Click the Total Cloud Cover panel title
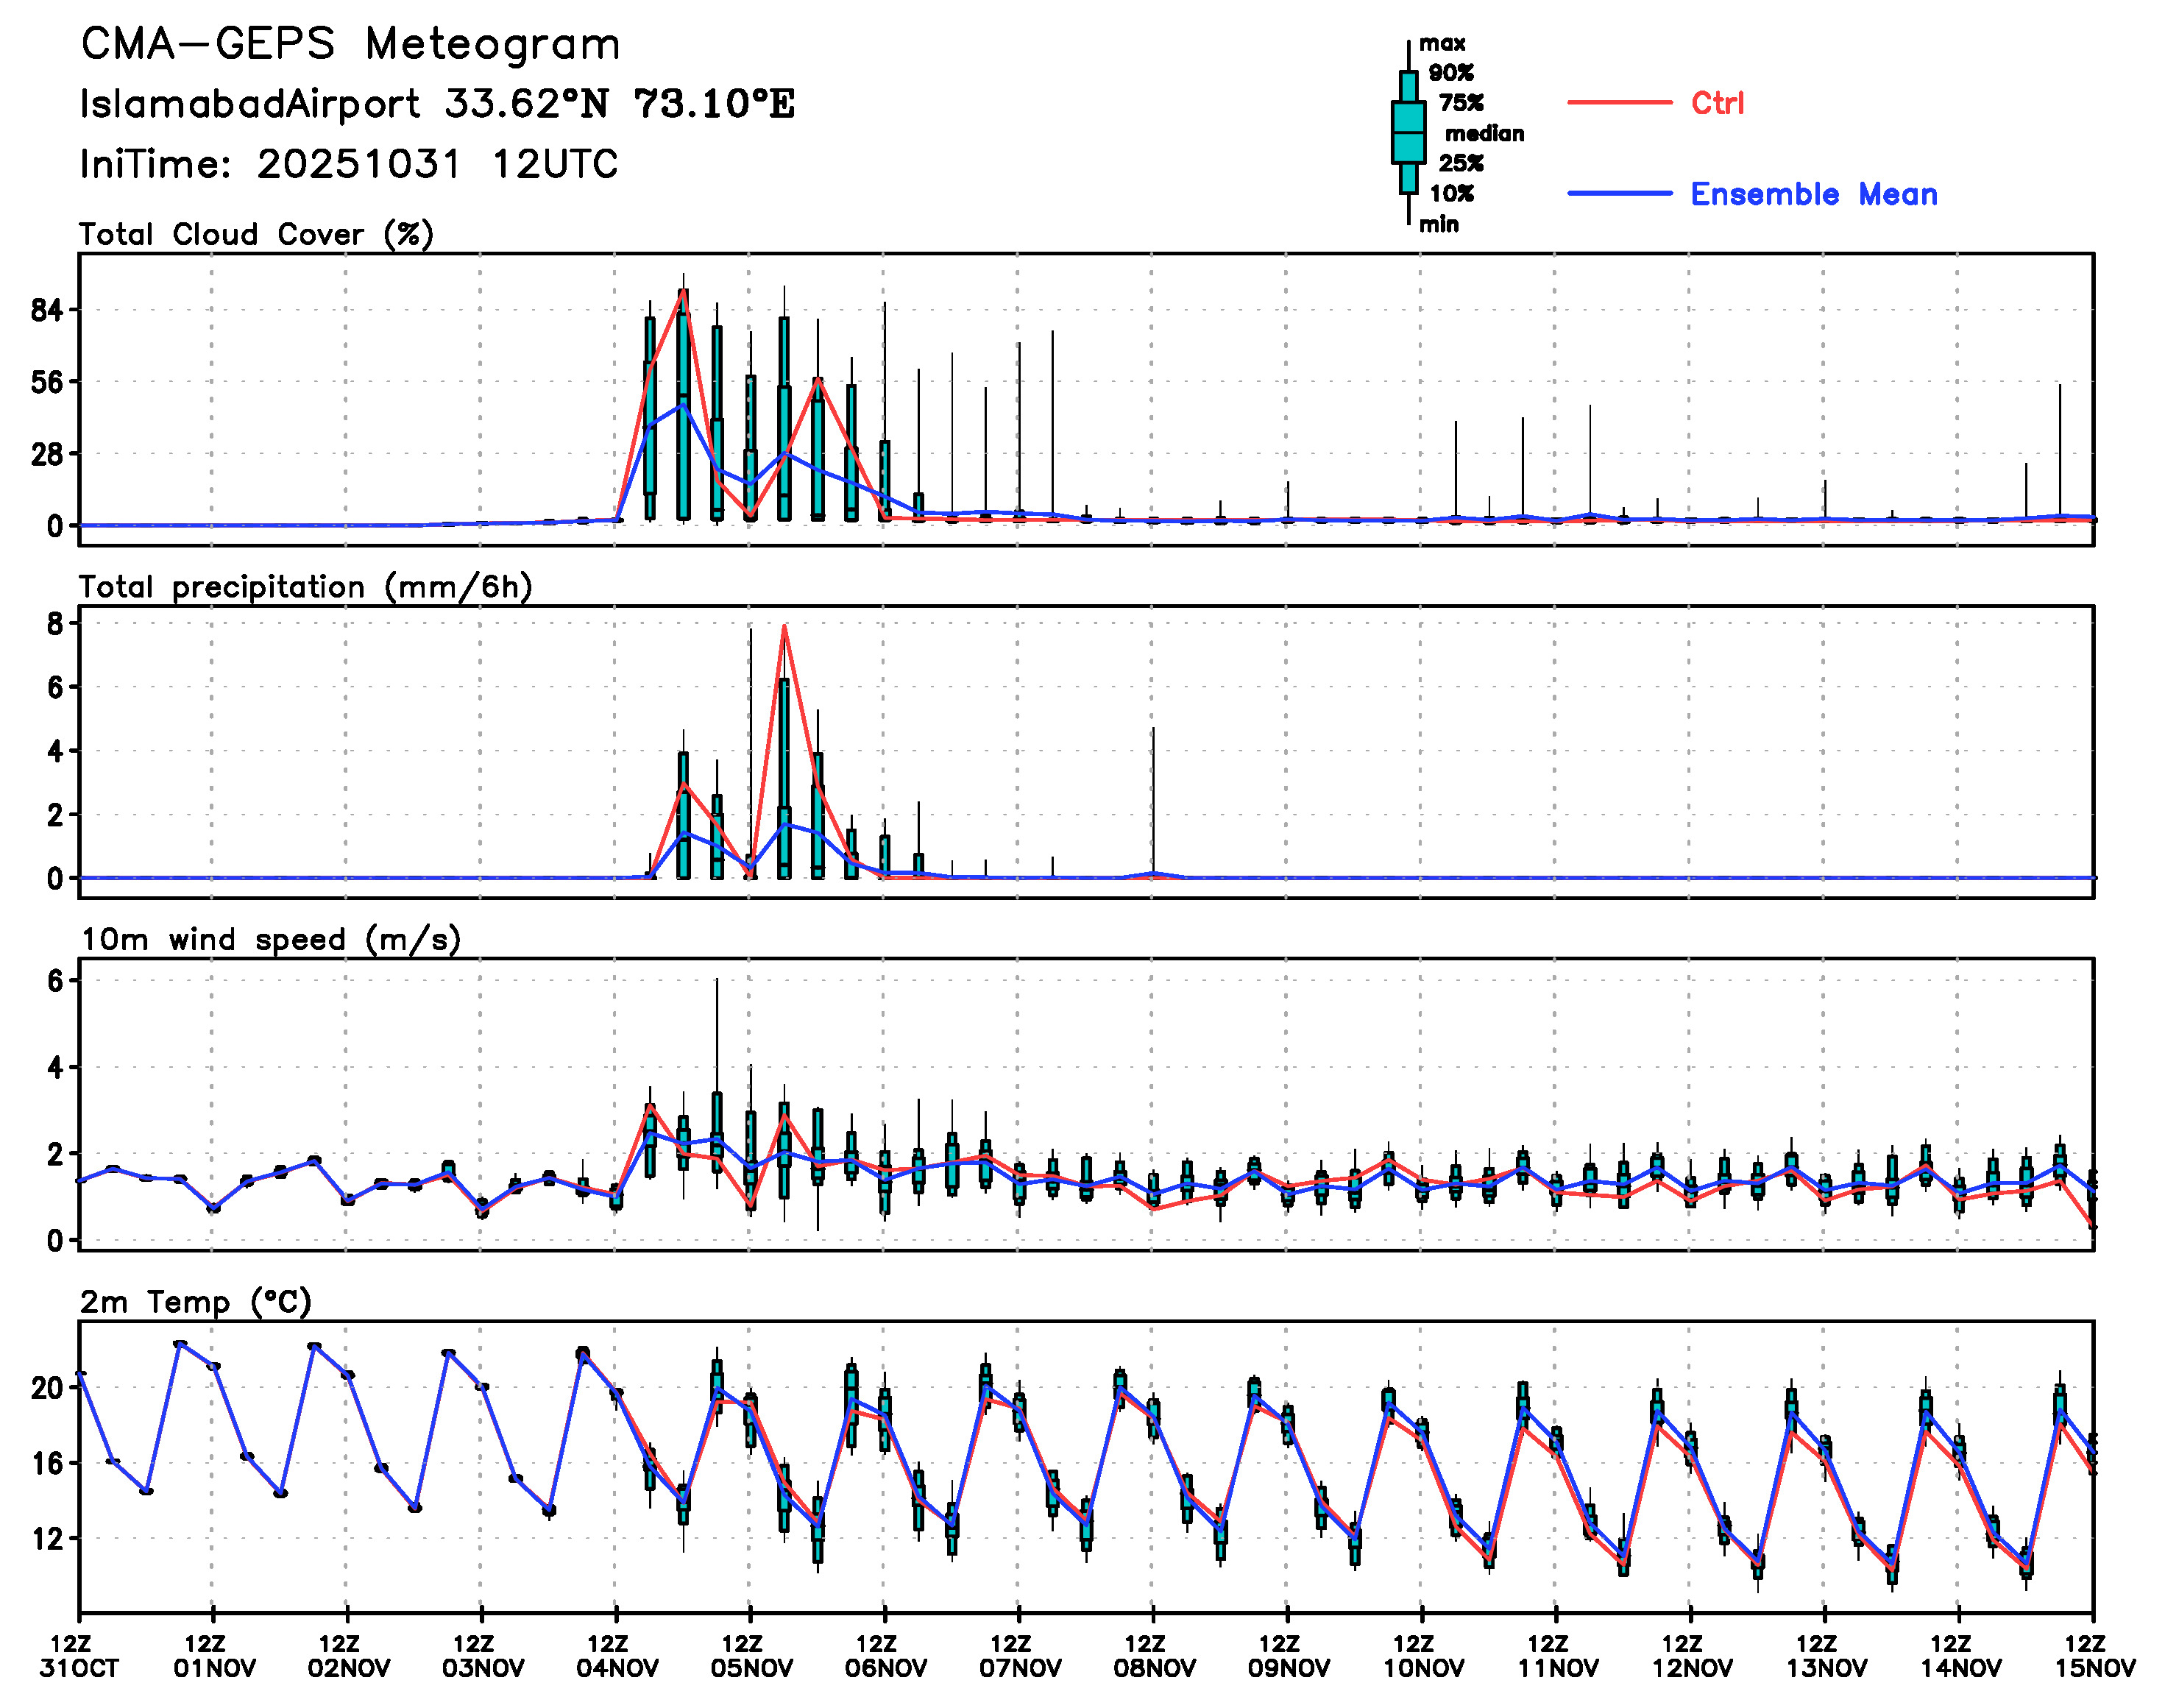This screenshot has width=2165, height=1708. click(256, 235)
